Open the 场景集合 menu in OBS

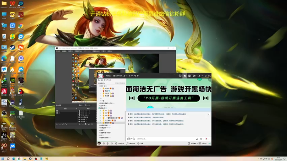[x=96, y=51]
